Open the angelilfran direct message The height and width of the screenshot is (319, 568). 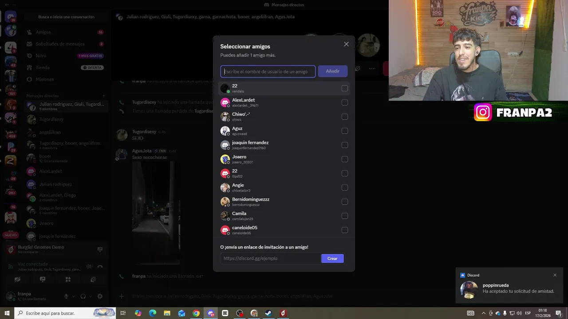point(65,132)
